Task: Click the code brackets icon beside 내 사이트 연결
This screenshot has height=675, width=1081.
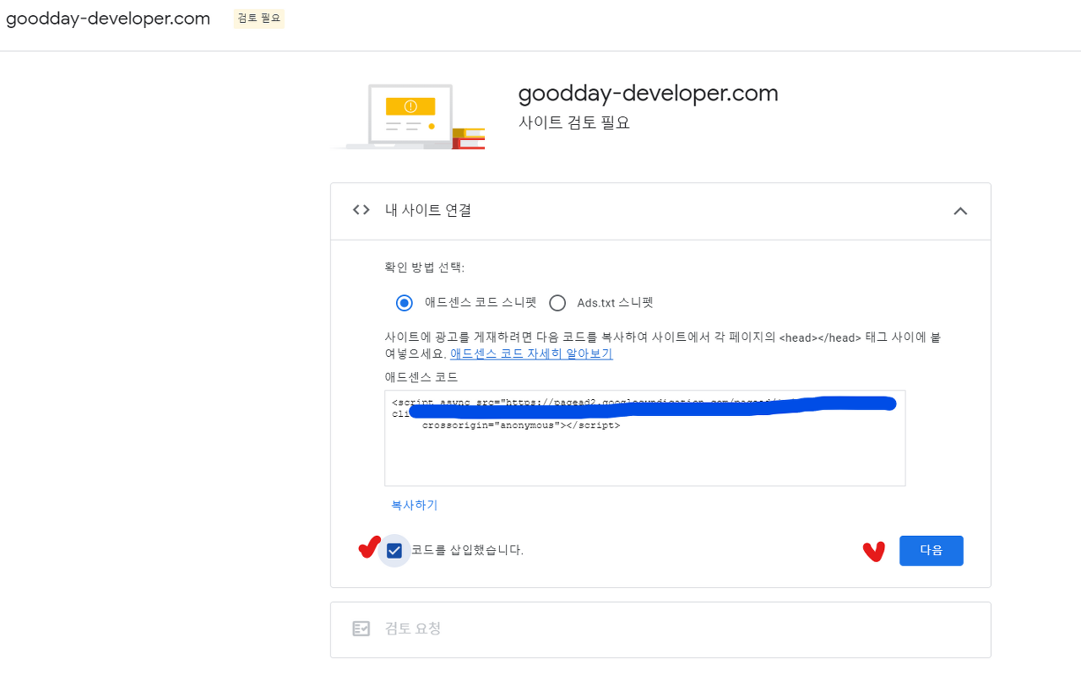Action: point(361,210)
